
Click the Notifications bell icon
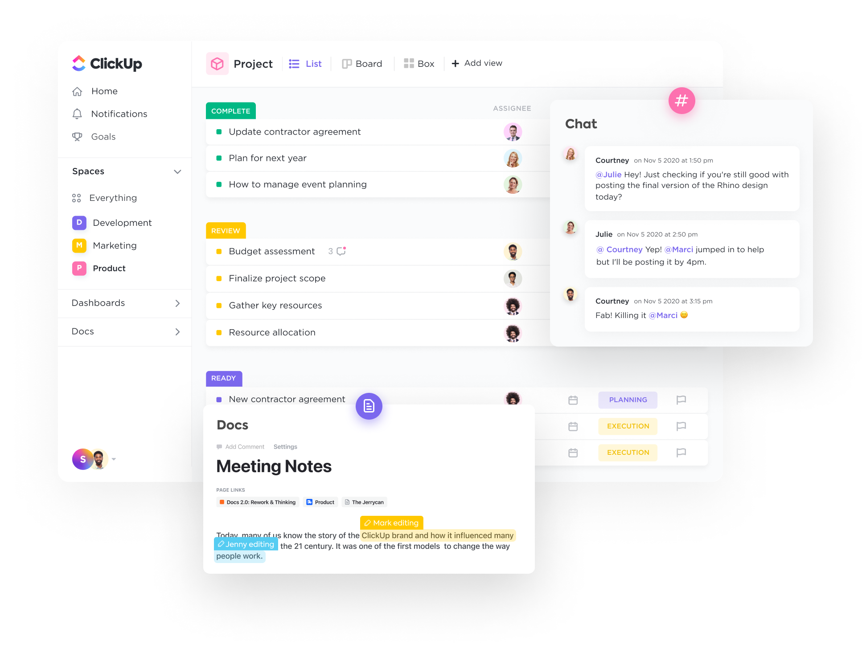click(x=78, y=114)
